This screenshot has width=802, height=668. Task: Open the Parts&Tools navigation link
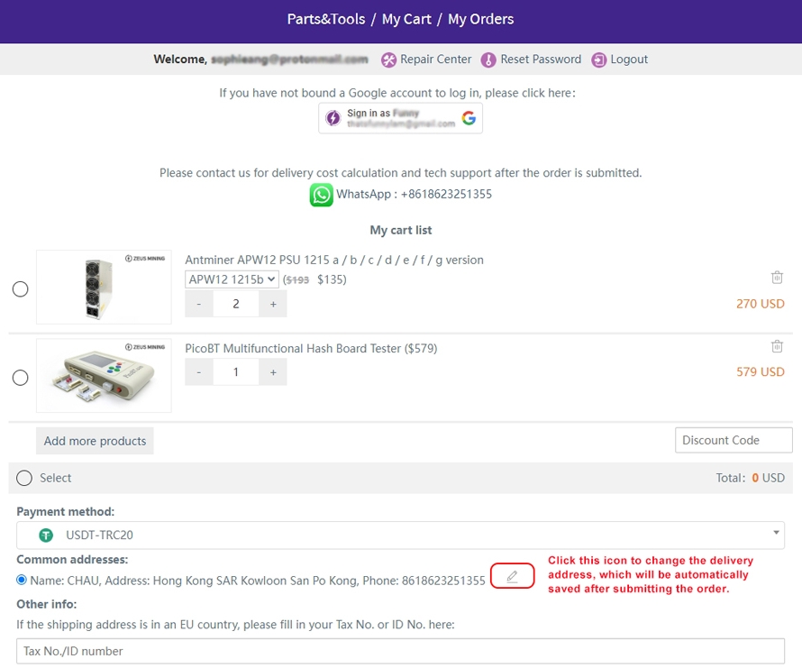tap(324, 19)
